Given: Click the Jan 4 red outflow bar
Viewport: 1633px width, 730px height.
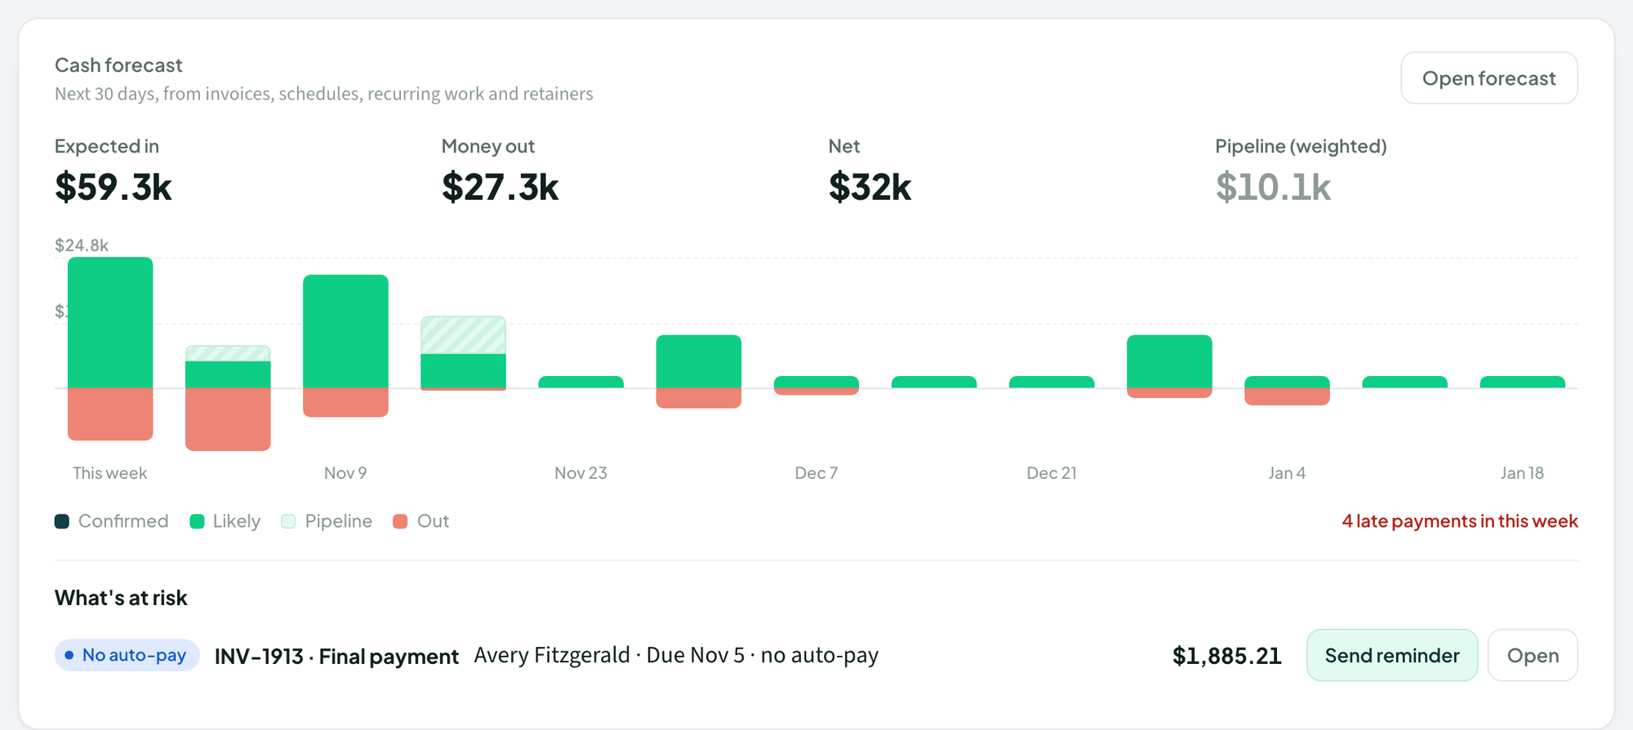Looking at the screenshot, I should [1287, 396].
